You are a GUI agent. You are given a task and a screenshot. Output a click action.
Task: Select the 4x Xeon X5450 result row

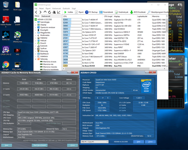114,66
